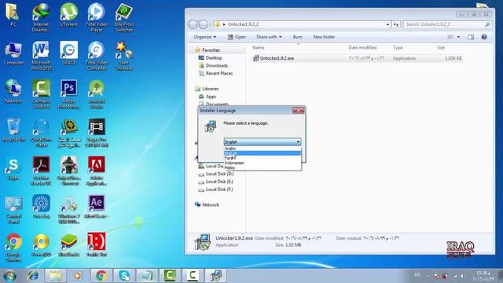503x283 pixels.
Task: Open the view options dropdown arrow
Action: [x=458, y=37]
